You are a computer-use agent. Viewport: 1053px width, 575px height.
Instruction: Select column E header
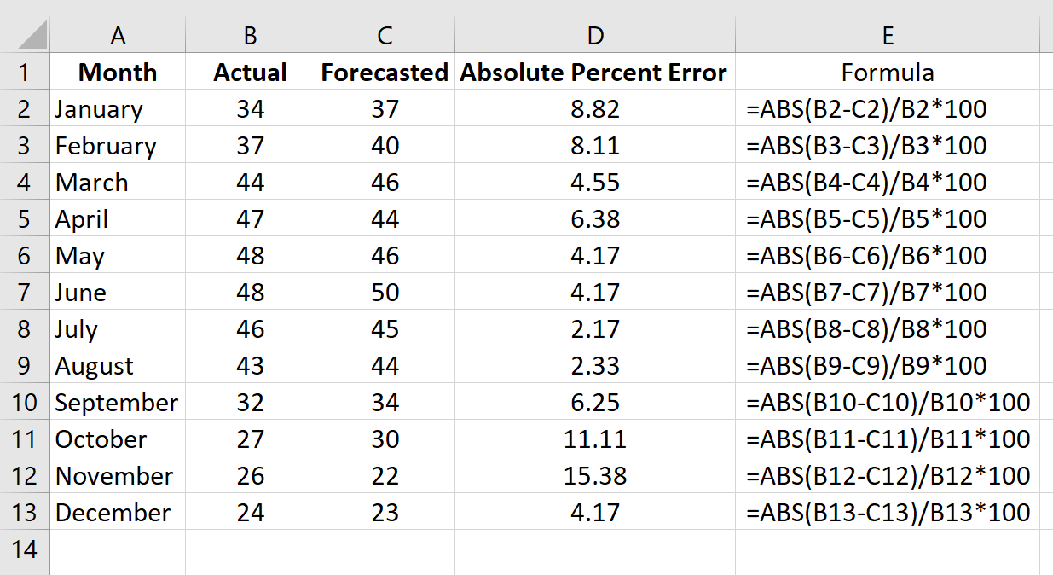888,36
